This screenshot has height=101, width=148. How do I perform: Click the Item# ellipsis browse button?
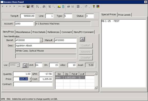click(41, 40)
